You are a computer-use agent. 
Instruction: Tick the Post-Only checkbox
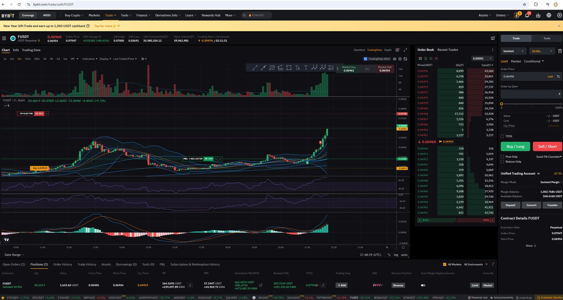coord(502,157)
